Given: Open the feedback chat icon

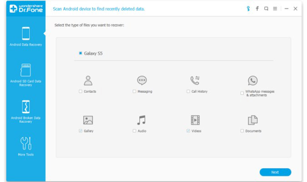Looking at the screenshot, I should (266, 9).
